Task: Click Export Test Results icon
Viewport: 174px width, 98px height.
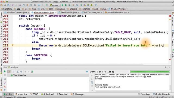Action: pyautogui.click(x=32, y=72)
